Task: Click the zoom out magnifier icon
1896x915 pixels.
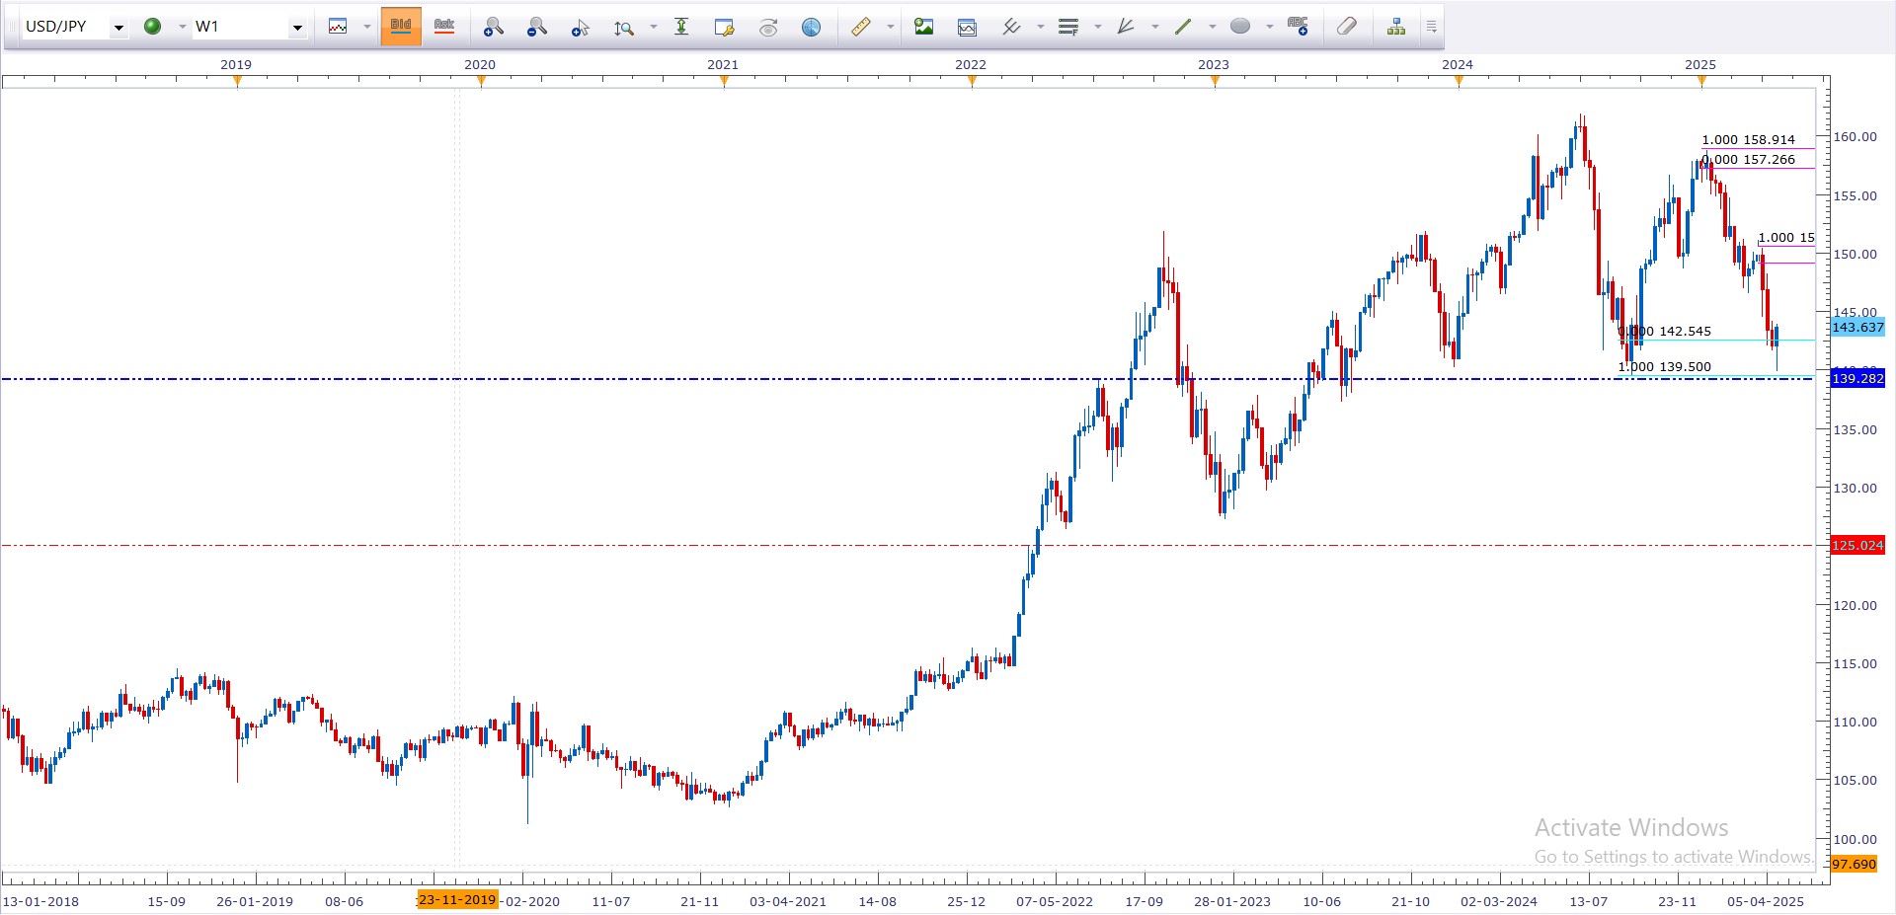Action: [536, 28]
